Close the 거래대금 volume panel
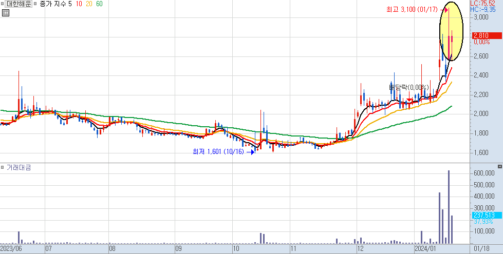This screenshot has height=254, width=503. (x=500, y=167)
